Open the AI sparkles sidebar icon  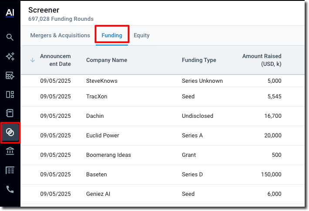10,56
